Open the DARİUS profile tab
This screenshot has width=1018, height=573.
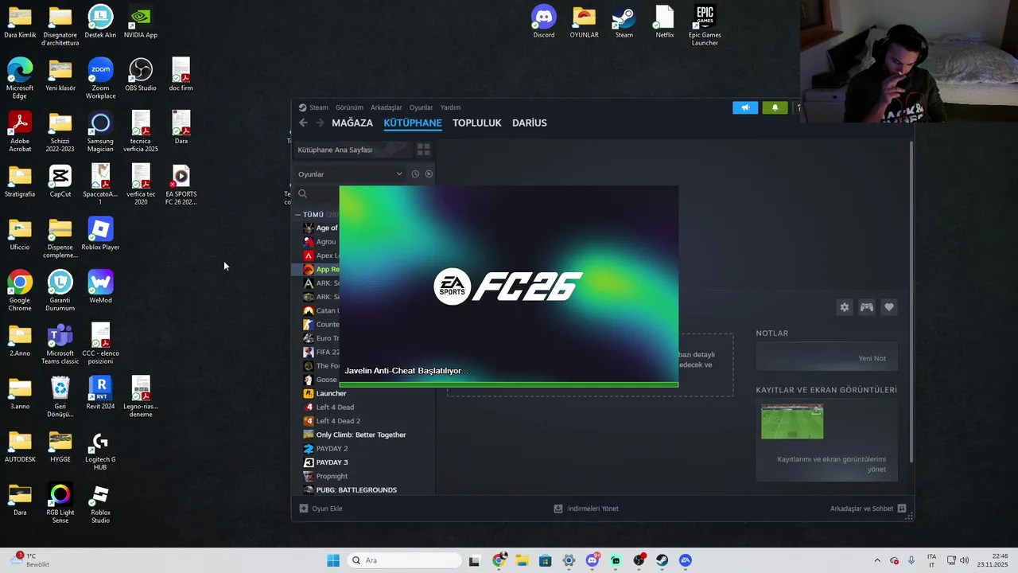pos(530,123)
